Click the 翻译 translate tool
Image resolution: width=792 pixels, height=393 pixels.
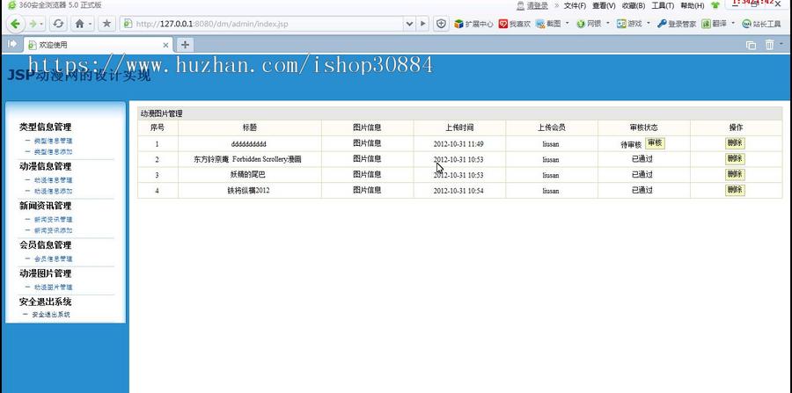coord(715,24)
